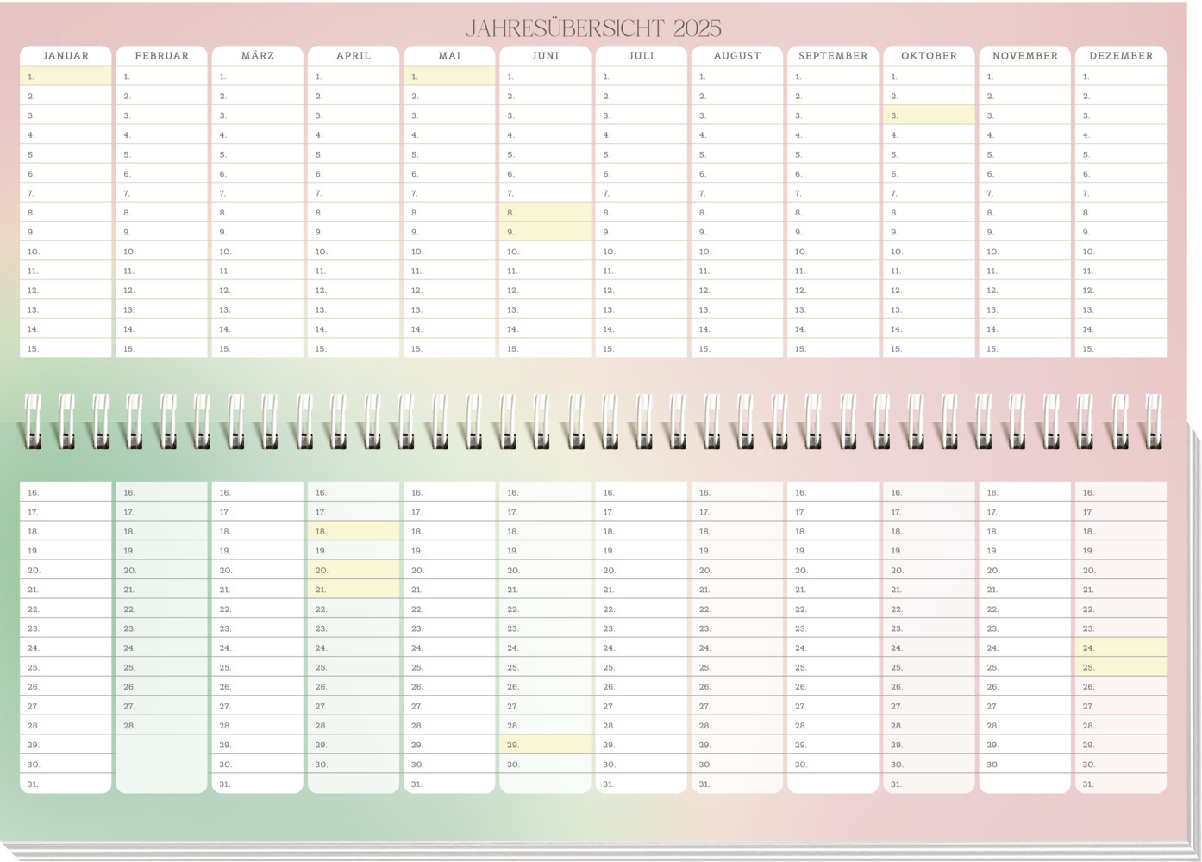This screenshot has height=862, width=1202.
Task: Click highlighted 25. row in Dezember
Action: click(1121, 667)
